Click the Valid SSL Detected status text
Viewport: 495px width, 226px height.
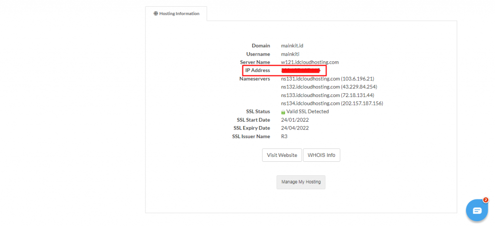[x=307, y=112]
